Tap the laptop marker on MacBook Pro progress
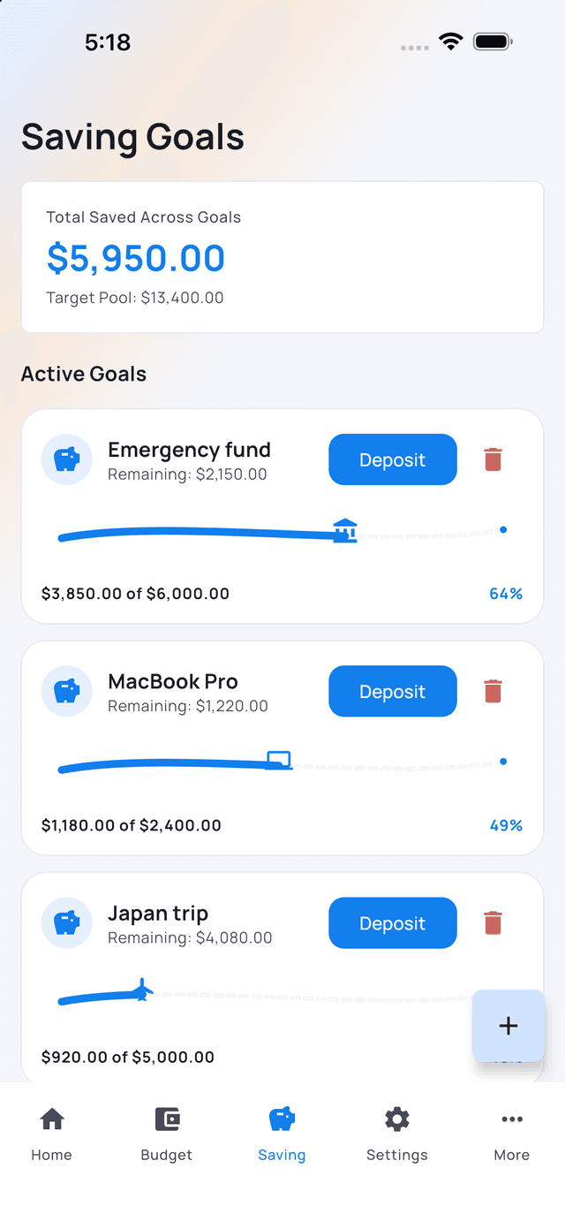This screenshot has height=1229, width=565. click(279, 760)
